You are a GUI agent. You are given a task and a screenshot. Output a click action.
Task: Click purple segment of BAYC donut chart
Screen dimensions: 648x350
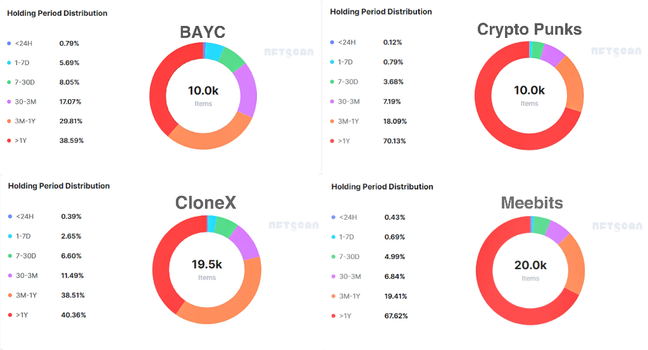click(247, 91)
